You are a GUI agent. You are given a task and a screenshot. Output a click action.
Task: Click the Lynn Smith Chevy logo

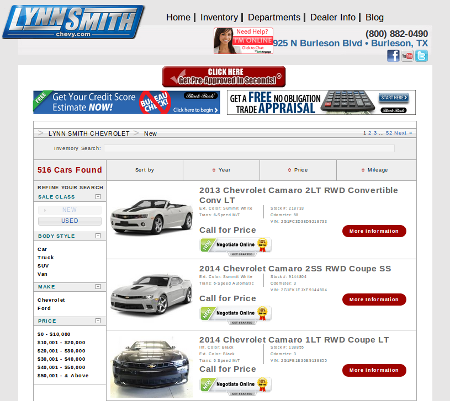[x=73, y=22]
